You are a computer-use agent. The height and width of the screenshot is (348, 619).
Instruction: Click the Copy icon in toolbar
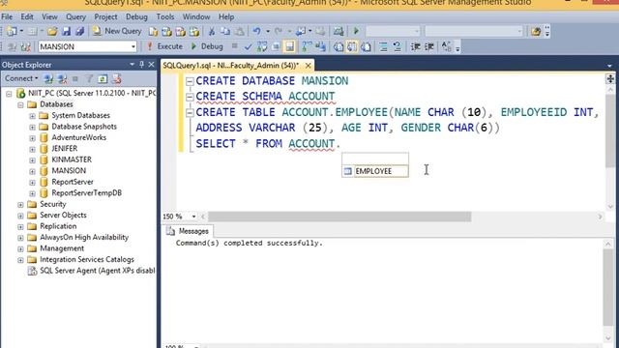pyautogui.click(x=225, y=31)
